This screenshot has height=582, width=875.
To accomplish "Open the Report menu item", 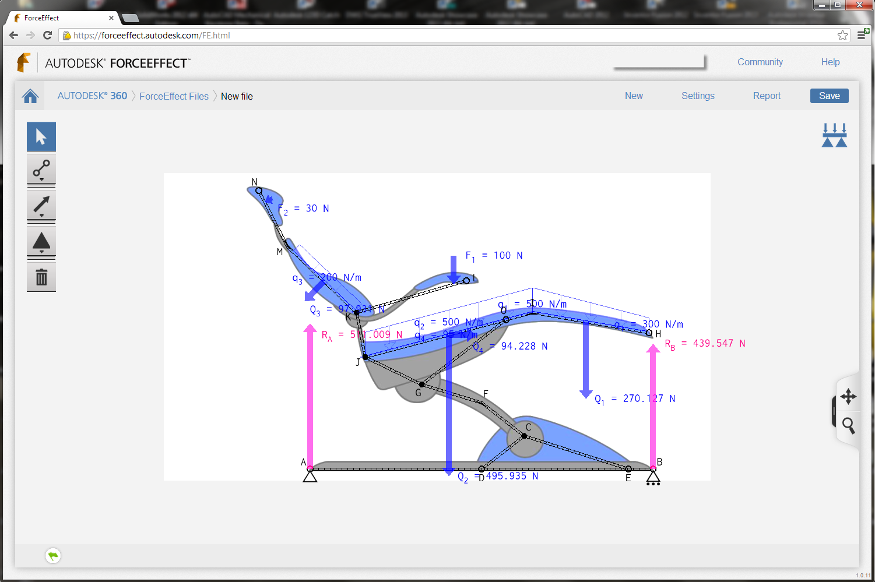I will [x=766, y=96].
